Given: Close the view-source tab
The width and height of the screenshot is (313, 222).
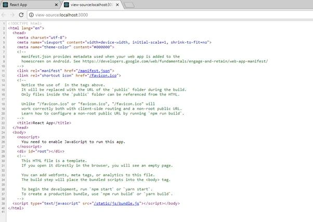Looking at the screenshot, I should [118, 5].
